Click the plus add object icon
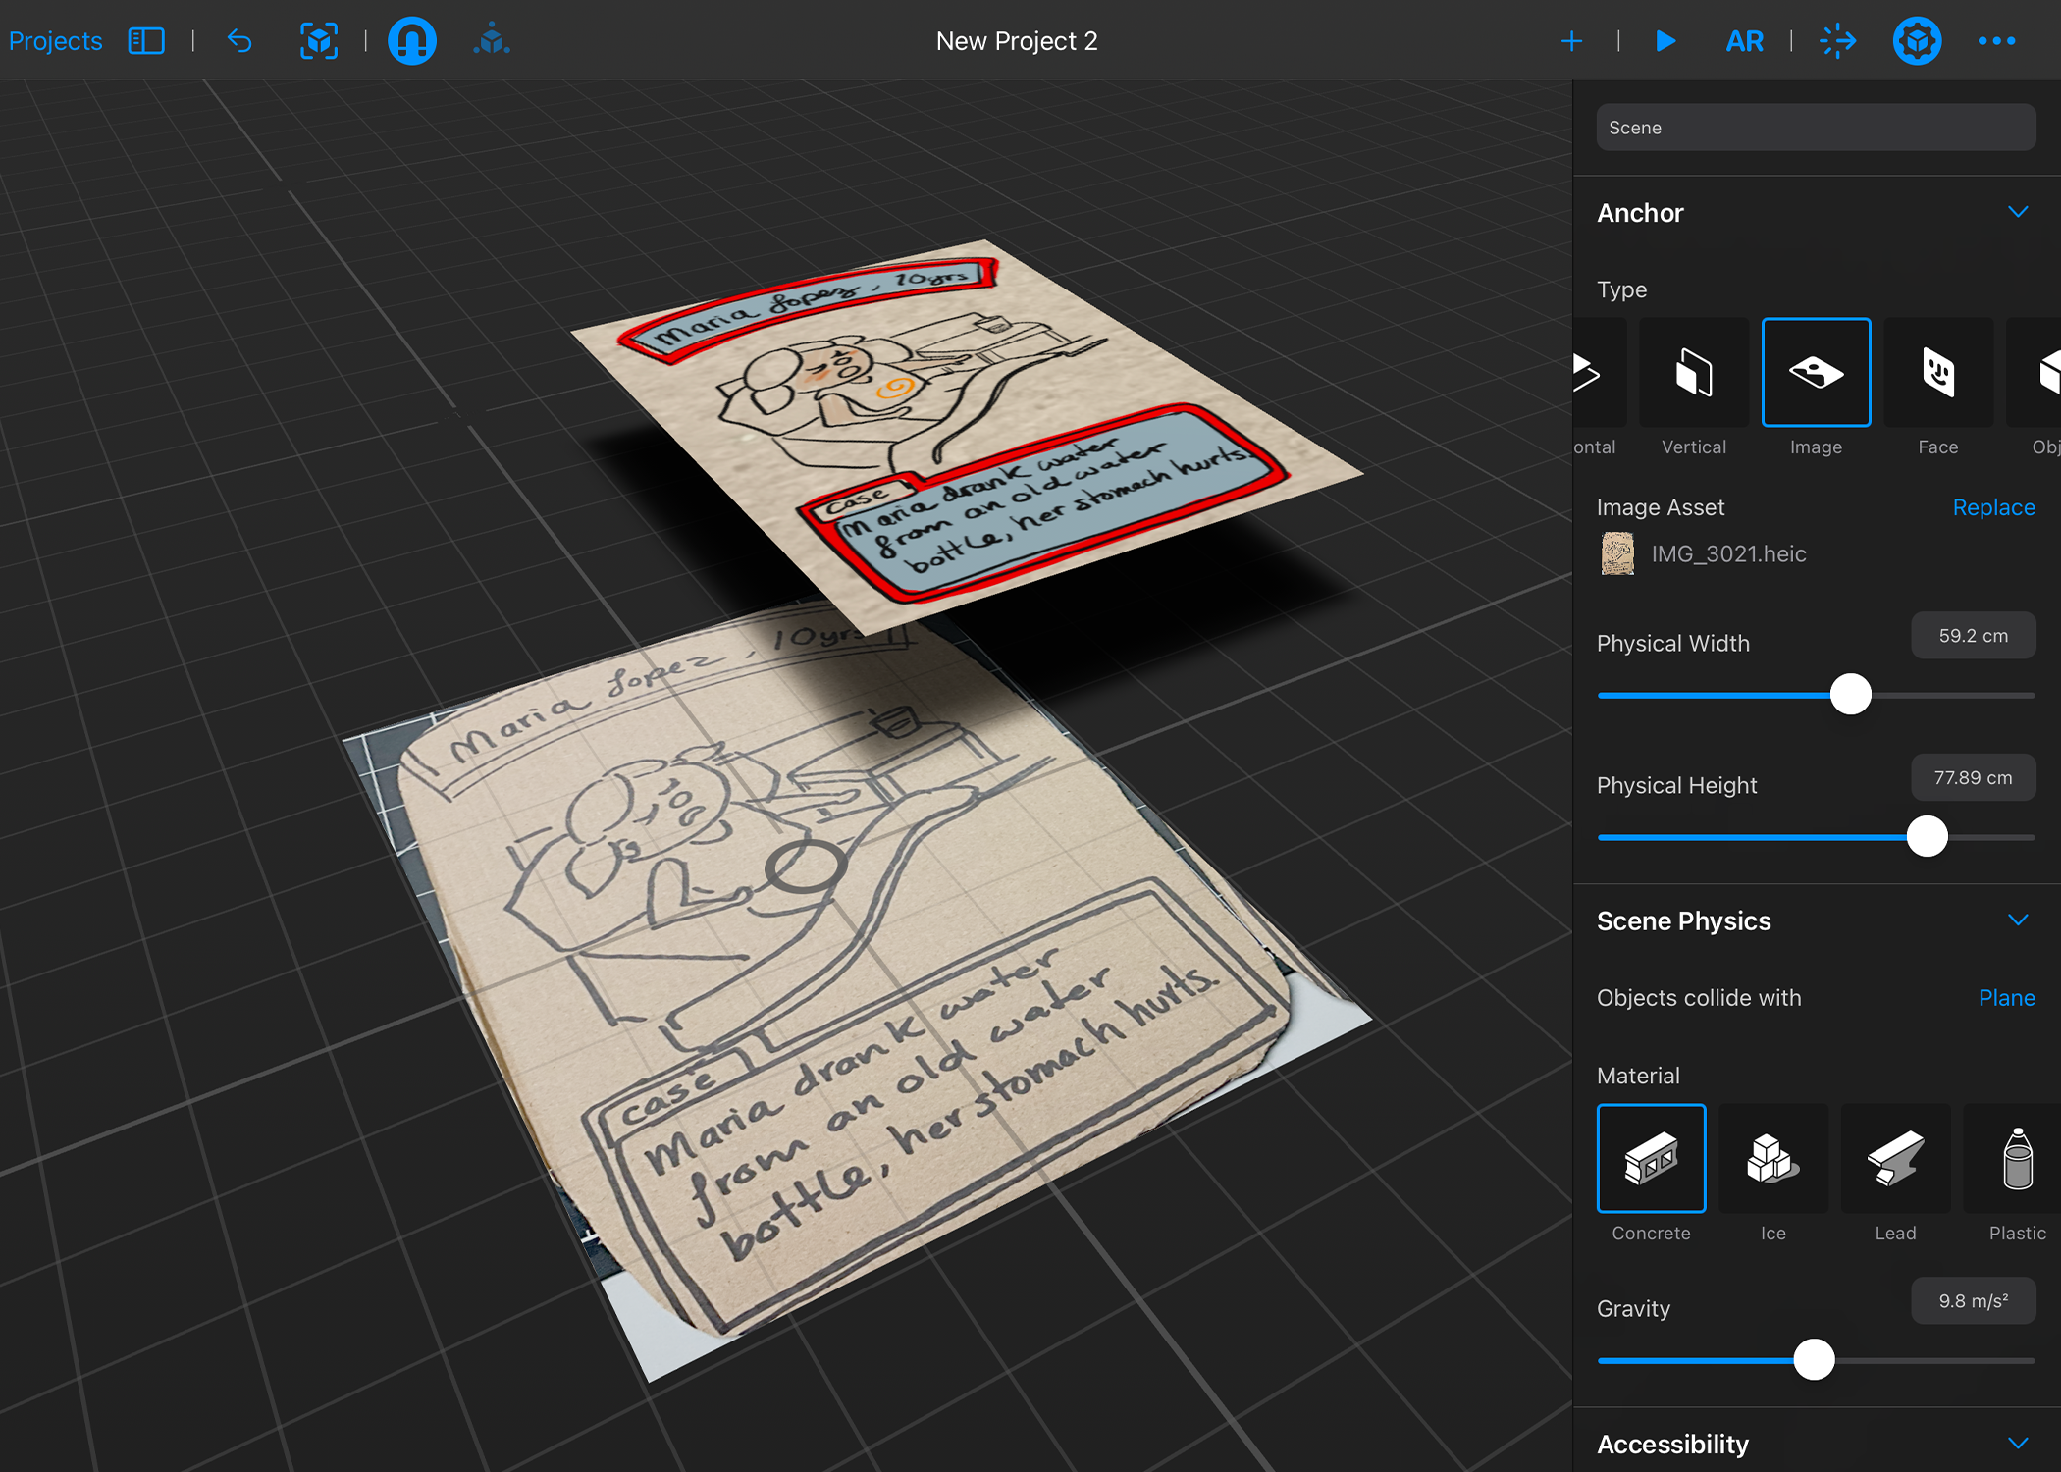Screen dimensions: 2061x1472 click(1571, 41)
